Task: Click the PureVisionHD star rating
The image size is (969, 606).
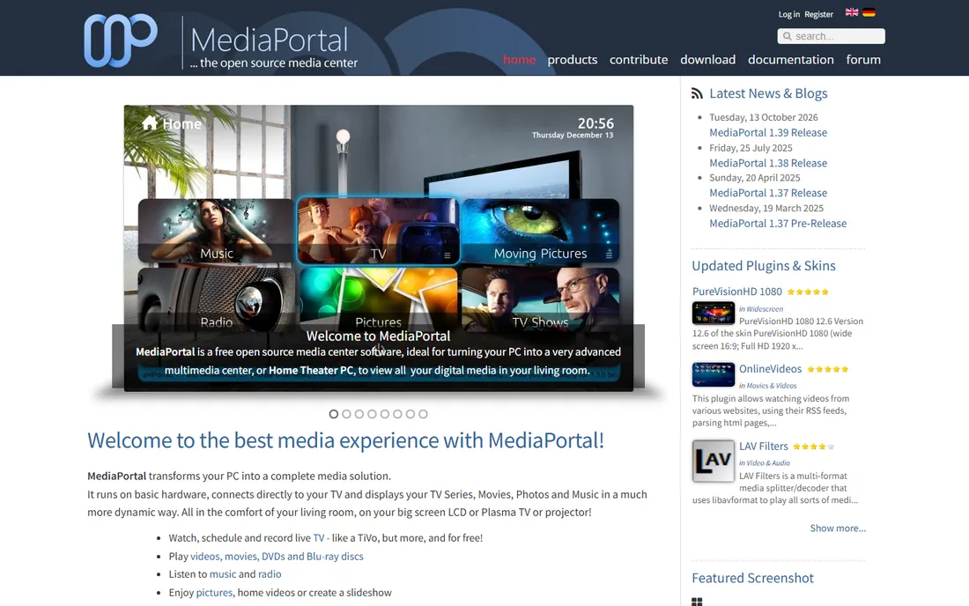Action: click(808, 292)
